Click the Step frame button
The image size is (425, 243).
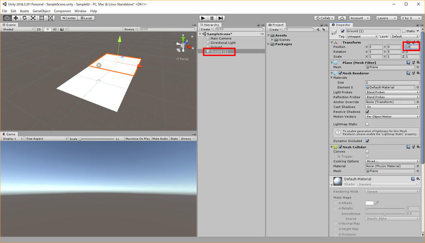[x=221, y=18]
